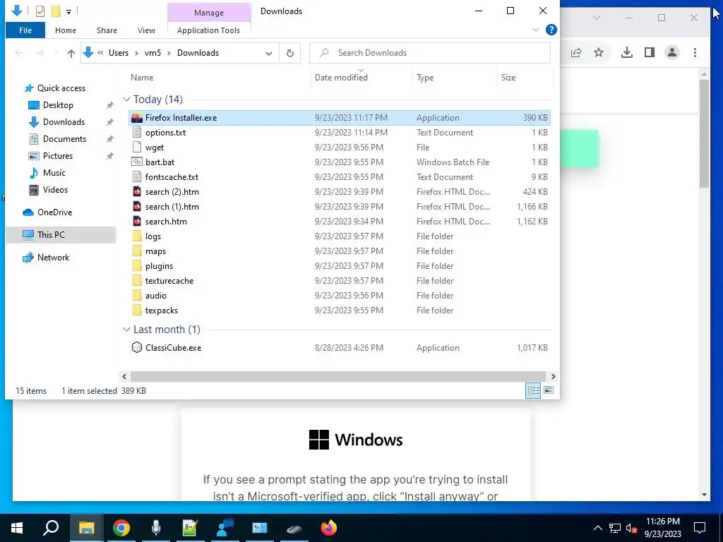The height and width of the screenshot is (542, 723).
Task: Select the bart.bat batch file icon
Action: pyautogui.click(x=137, y=162)
